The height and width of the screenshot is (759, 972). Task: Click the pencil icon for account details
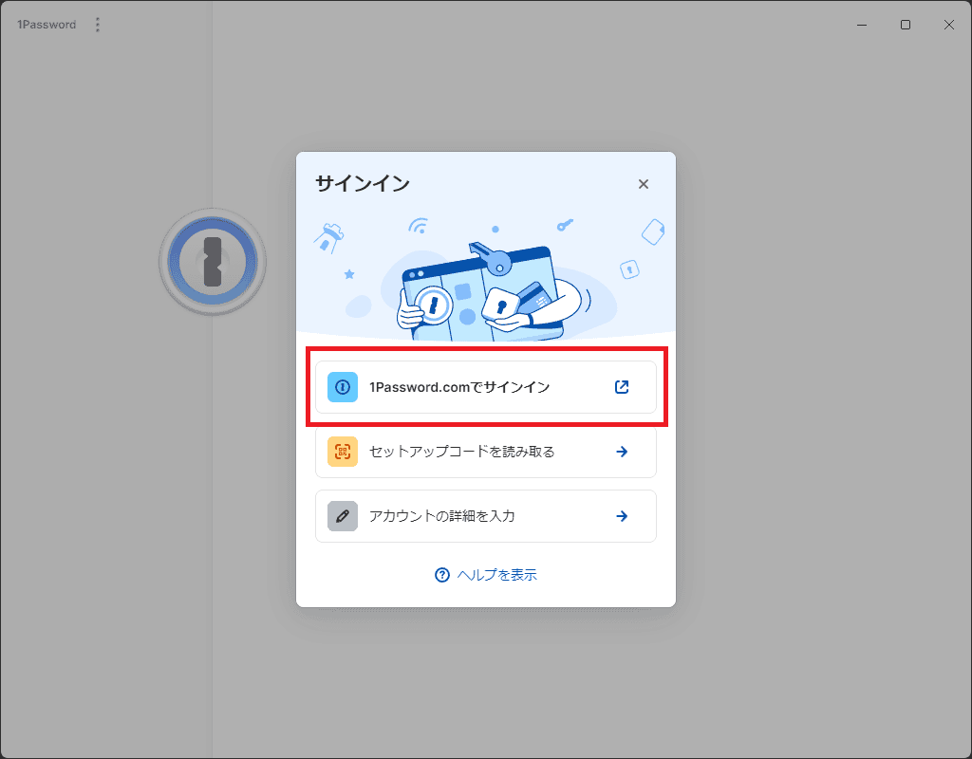343,516
